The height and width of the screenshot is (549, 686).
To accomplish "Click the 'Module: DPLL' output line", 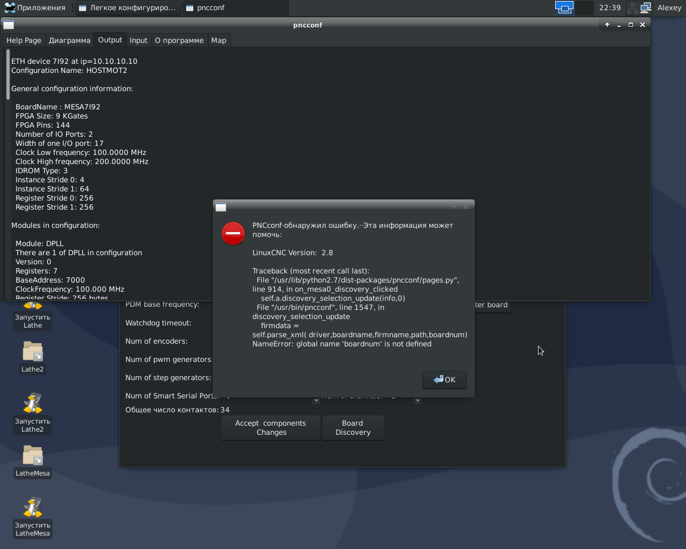I will point(40,243).
